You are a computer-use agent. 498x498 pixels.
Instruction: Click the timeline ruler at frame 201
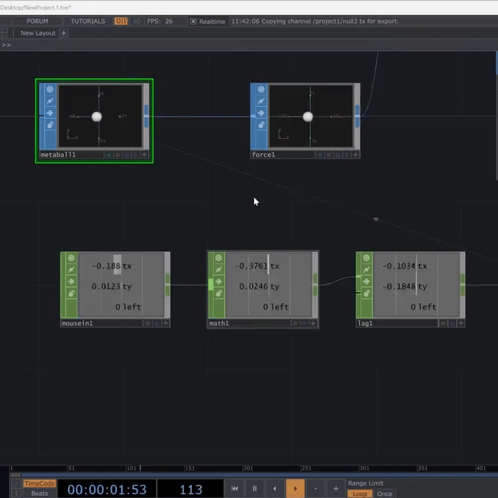click(x=248, y=469)
